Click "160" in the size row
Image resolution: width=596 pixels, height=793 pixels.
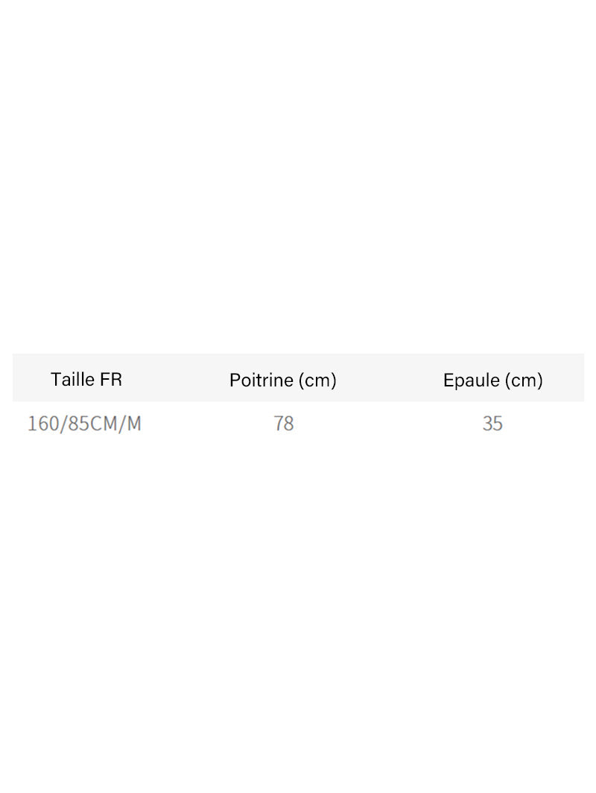tap(43, 424)
